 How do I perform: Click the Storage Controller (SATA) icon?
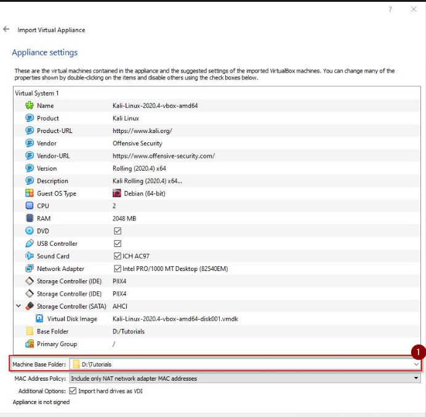[x=30, y=306]
